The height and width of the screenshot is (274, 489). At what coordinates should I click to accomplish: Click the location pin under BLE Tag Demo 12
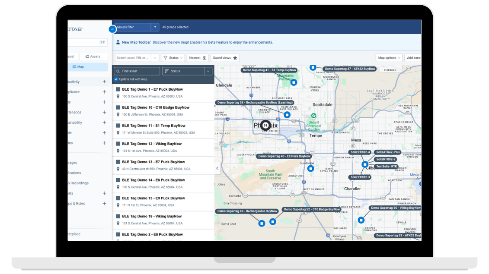coord(118,151)
